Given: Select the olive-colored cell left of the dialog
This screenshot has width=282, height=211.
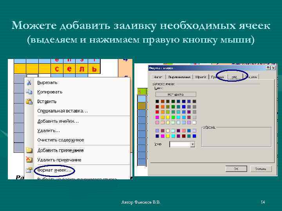Looking at the screenshot, I should (x=142, y=105).
